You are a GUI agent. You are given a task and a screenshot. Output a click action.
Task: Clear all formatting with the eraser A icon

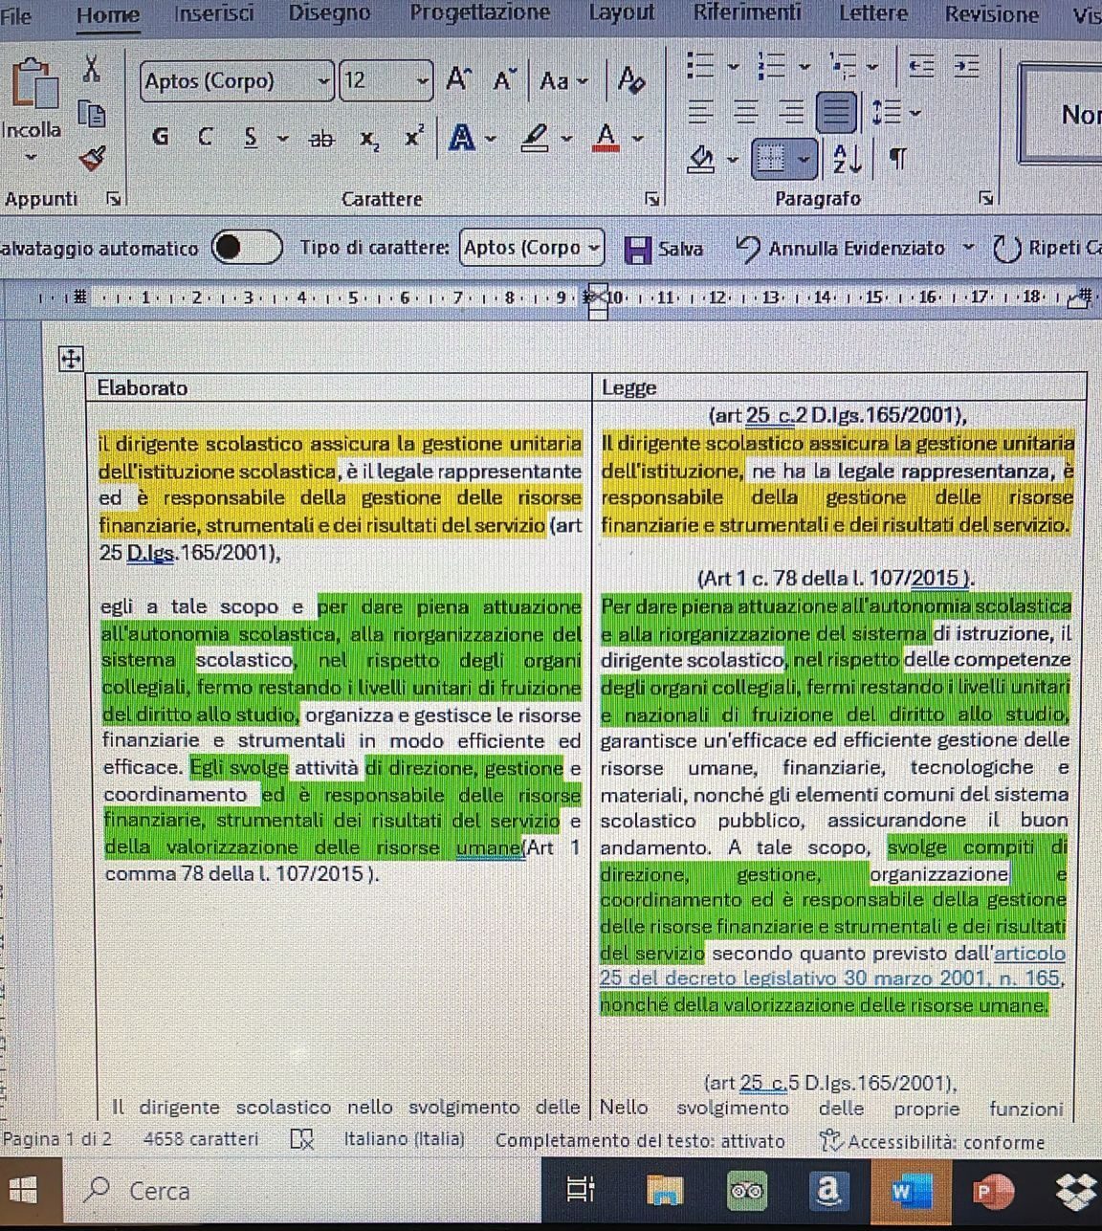coord(631,79)
